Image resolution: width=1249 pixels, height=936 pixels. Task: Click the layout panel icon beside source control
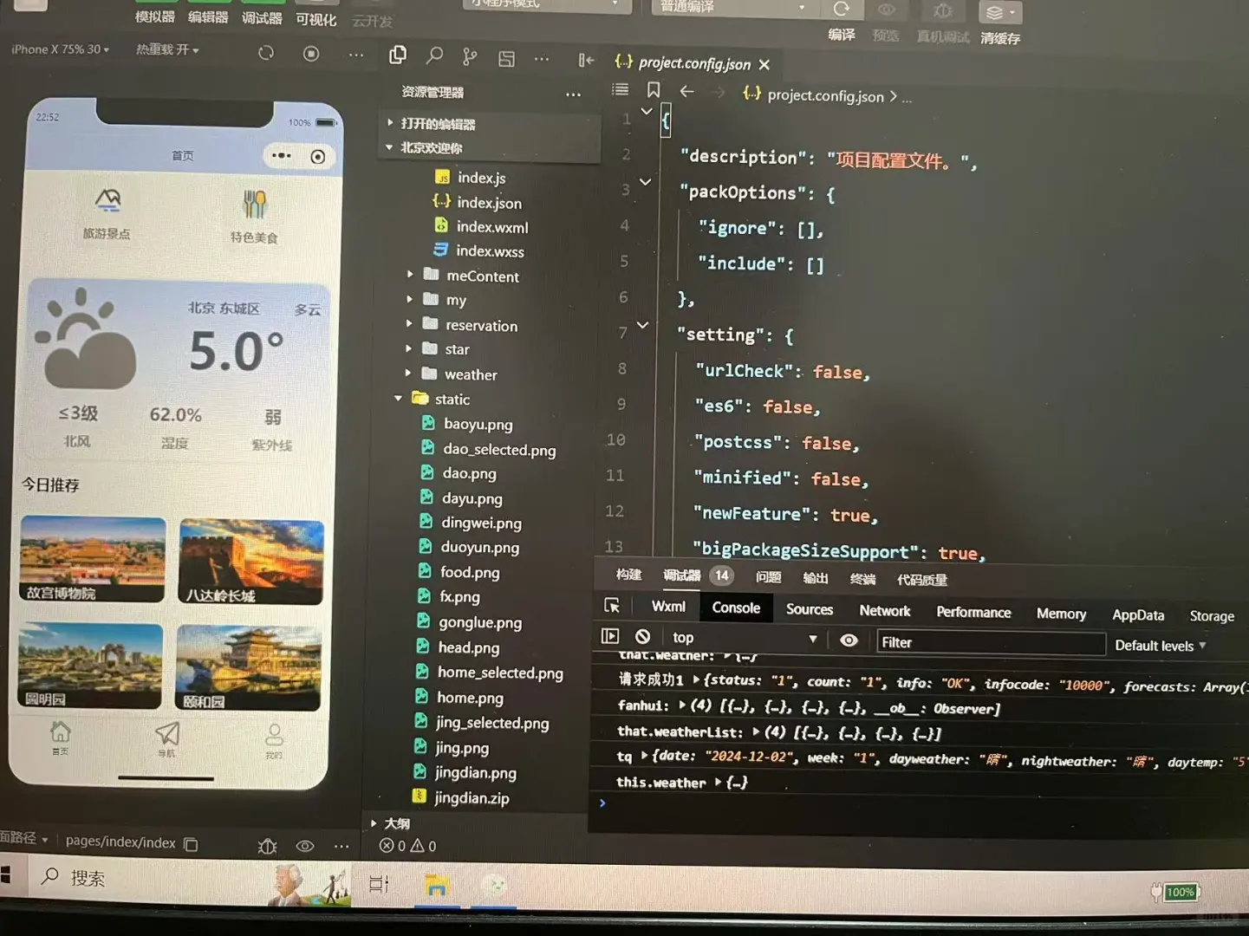pos(506,58)
